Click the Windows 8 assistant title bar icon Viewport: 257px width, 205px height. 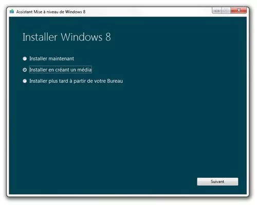pos(12,11)
